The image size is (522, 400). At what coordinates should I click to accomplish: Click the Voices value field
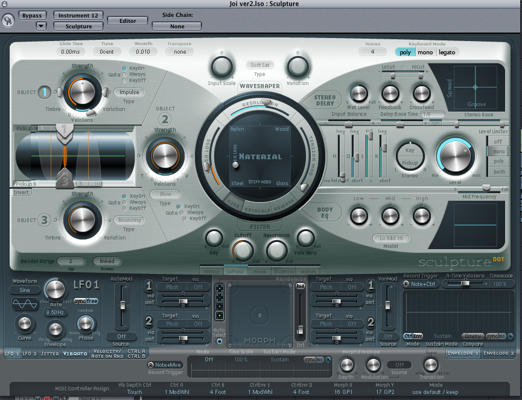click(372, 52)
